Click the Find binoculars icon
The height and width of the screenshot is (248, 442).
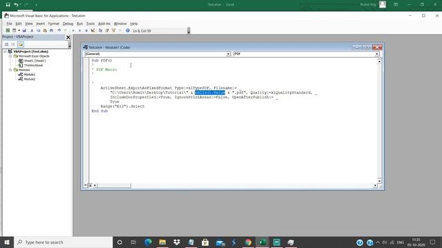tap(51, 30)
